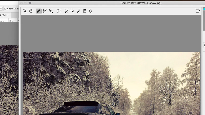Click the snowy car photo preview
The image size is (205, 115).
[x=110, y=82]
